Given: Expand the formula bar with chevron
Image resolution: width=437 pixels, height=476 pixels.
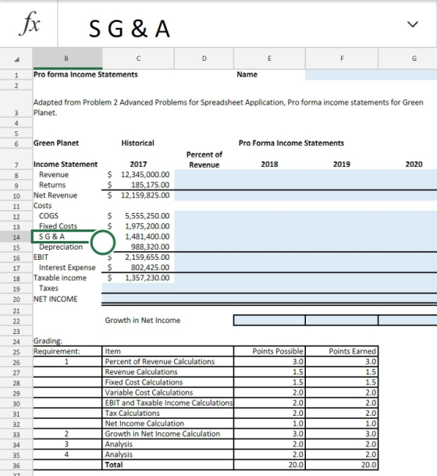Looking at the screenshot, I should click(412, 24).
